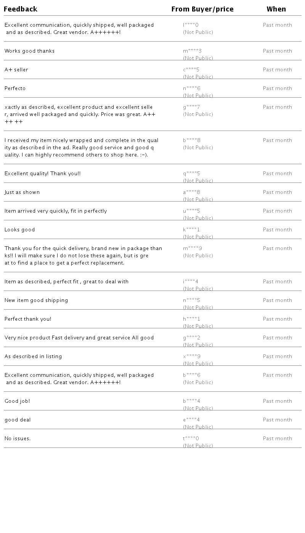Select buyer x****9 on 'As described in listing'

191,357
